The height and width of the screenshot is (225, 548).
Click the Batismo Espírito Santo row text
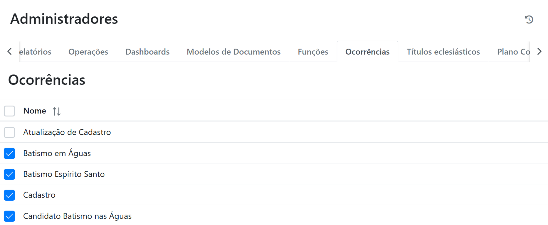(64, 174)
